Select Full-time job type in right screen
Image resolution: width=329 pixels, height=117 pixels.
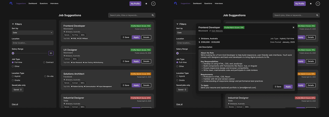tap(177, 62)
